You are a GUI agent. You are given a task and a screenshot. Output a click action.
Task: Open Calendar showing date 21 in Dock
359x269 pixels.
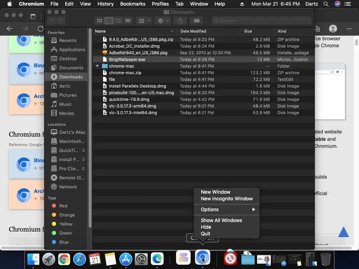tap(95, 259)
